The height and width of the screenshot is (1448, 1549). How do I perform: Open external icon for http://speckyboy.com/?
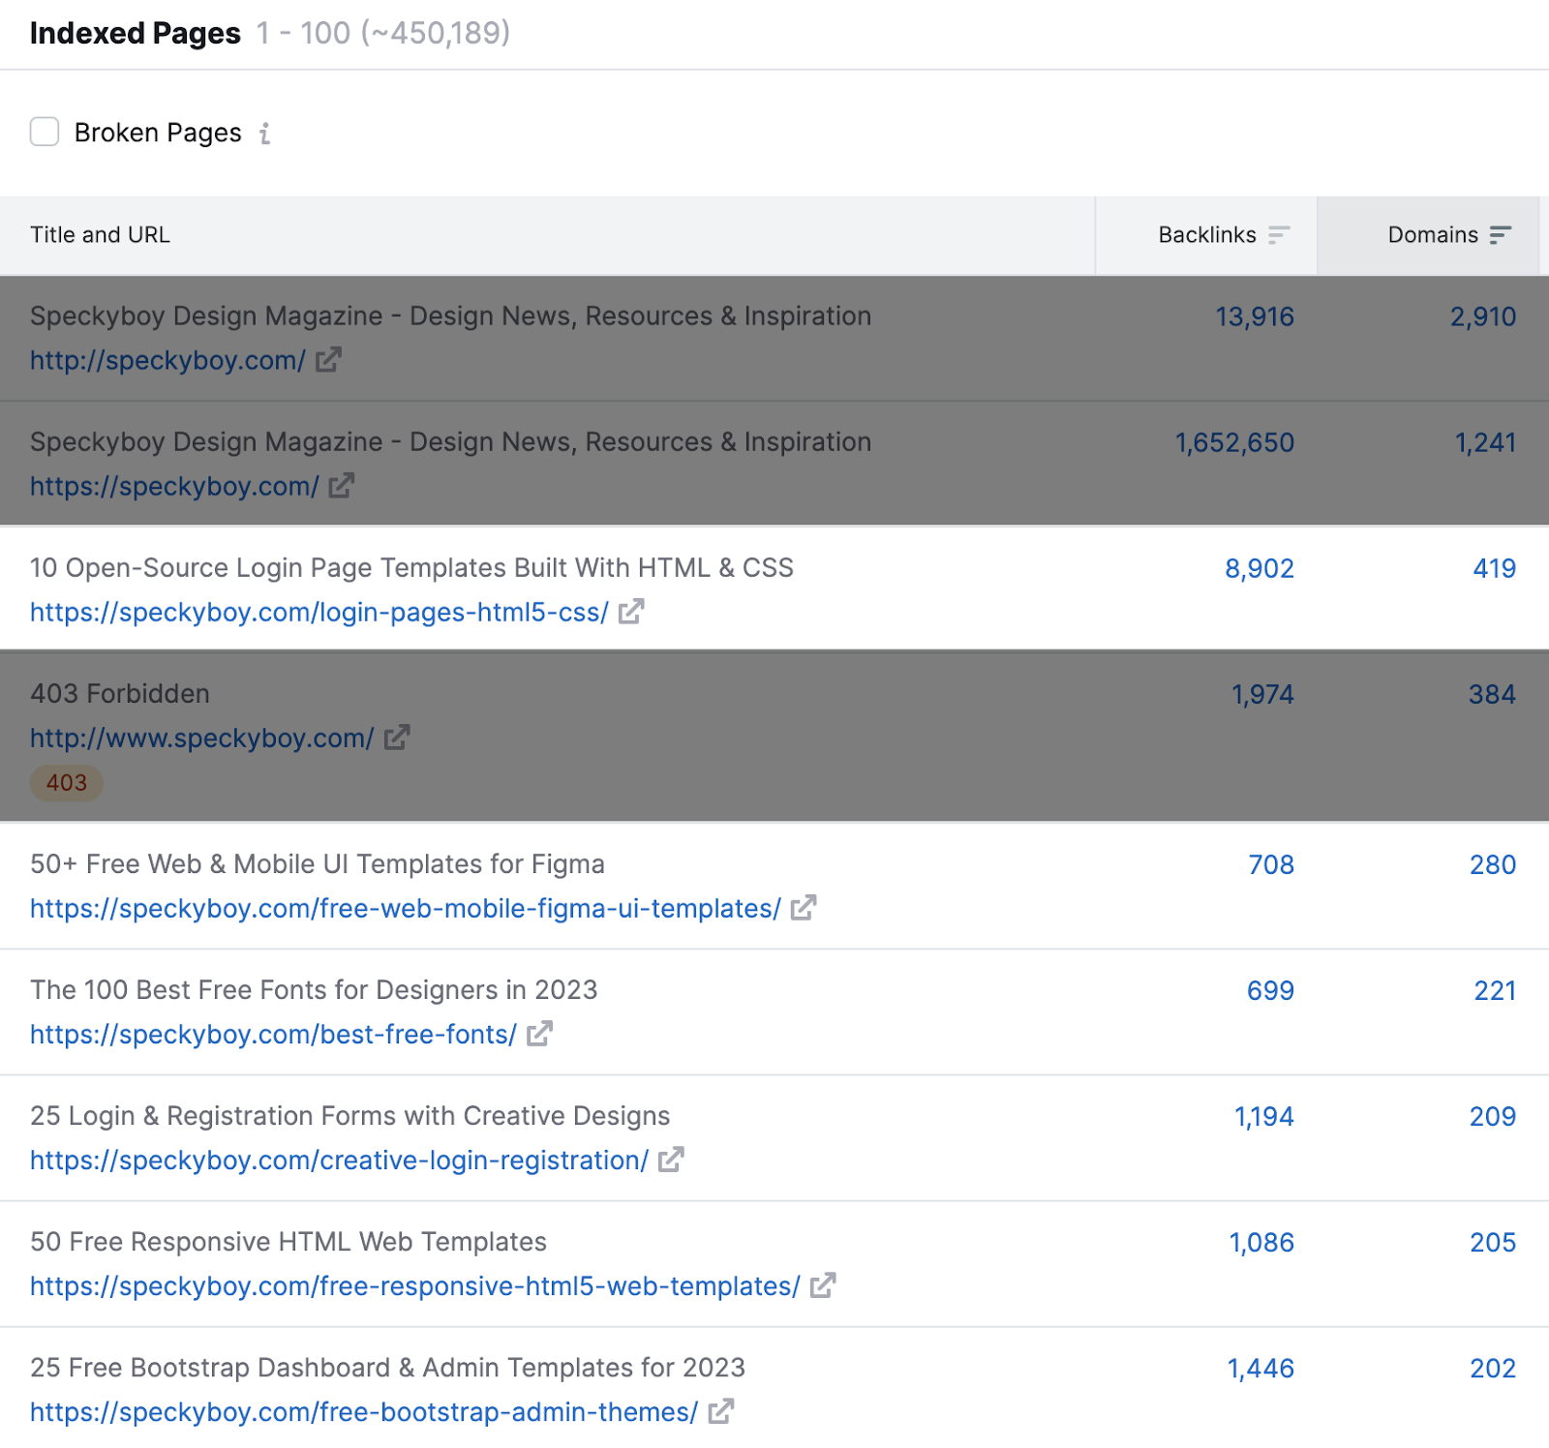point(328,360)
